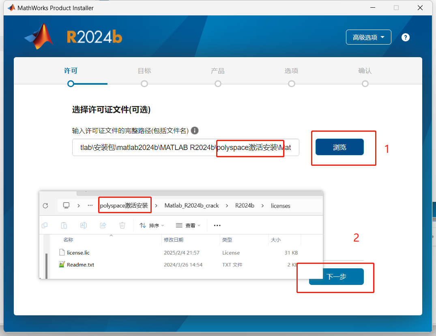
Task: Open the 排序 sort dropdown
Action: (x=152, y=225)
